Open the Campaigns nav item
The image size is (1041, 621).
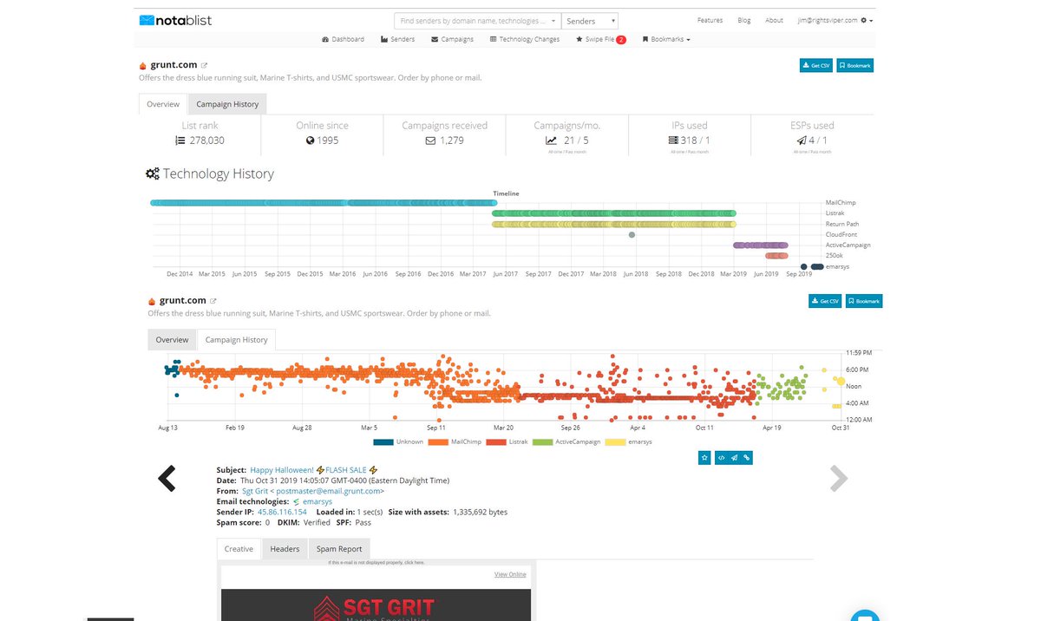coord(452,39)
